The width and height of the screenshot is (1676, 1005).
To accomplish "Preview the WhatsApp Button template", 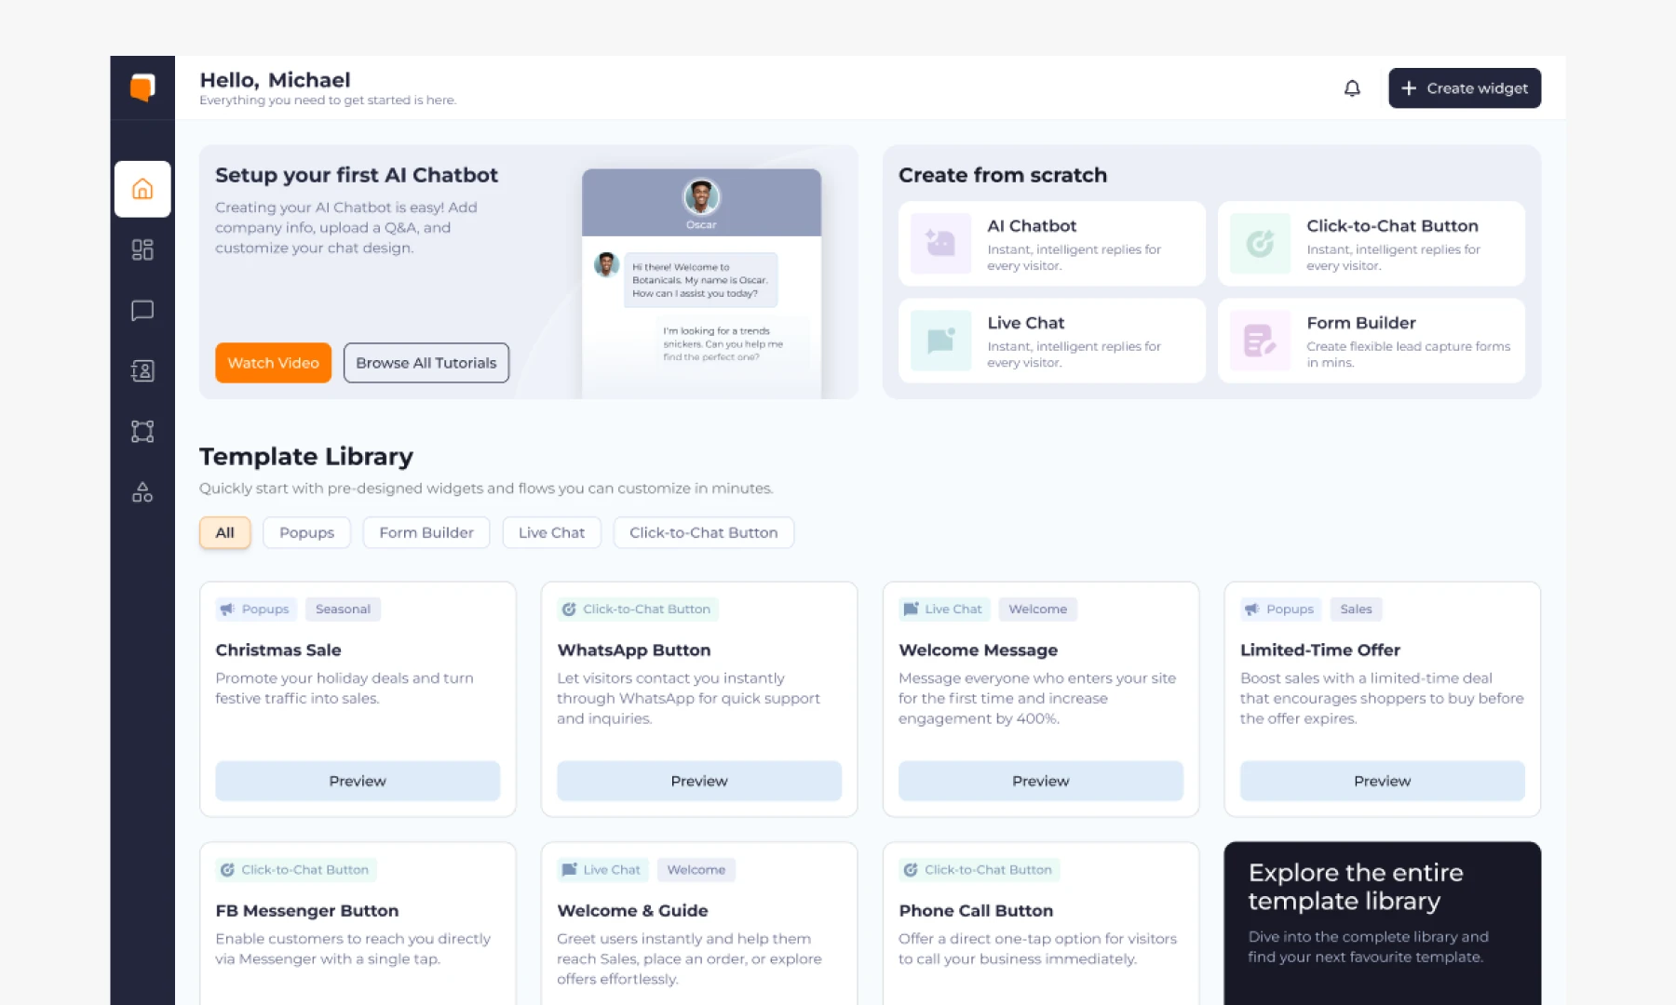I will pos(699,781).
